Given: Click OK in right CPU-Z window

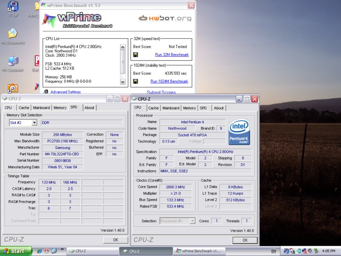Looking at the screenshot, I should [245, 240].
